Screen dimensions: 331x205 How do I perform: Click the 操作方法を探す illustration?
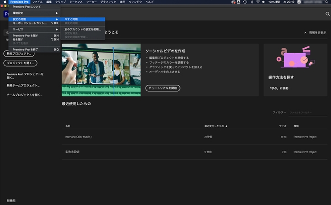pyautogui.click(x=295, y=57)
